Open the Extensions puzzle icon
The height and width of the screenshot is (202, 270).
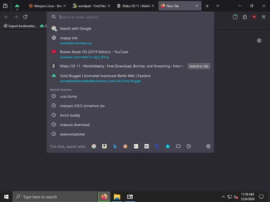click(245, 17)
